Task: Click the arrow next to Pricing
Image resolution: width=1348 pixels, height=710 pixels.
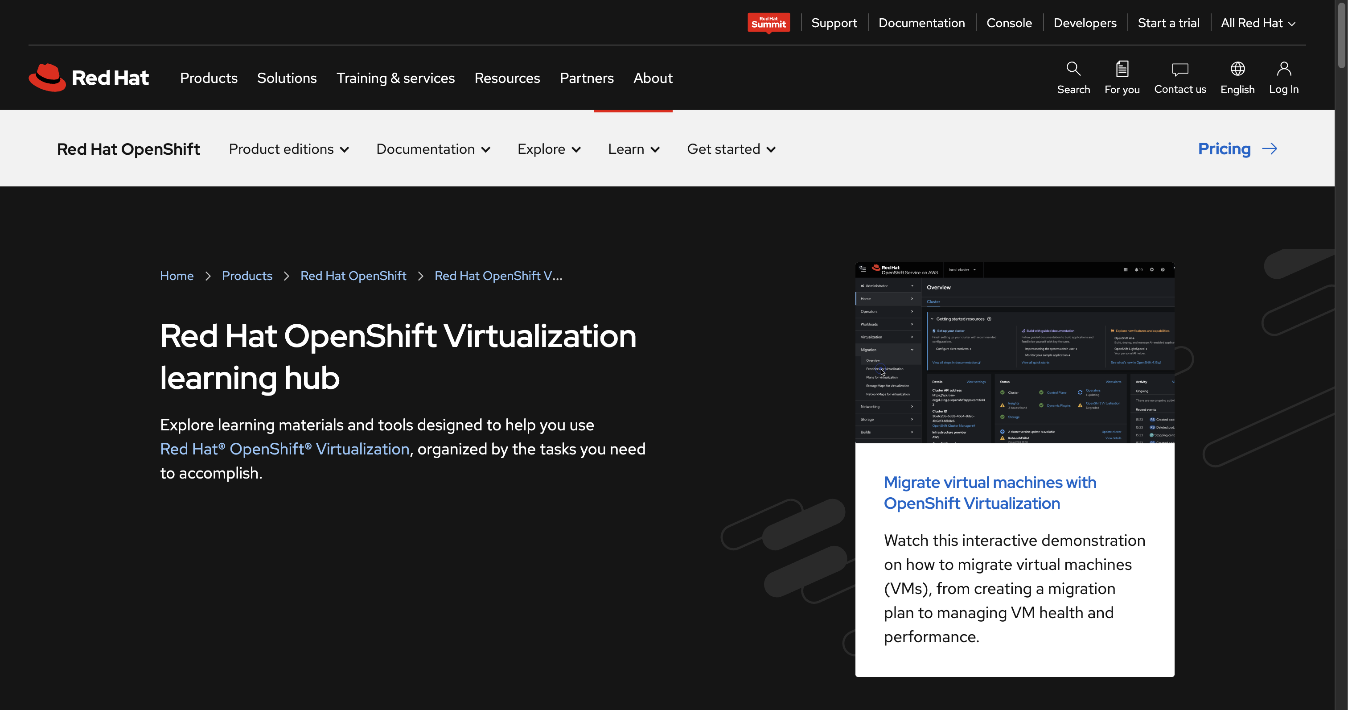Action: 1270,149
